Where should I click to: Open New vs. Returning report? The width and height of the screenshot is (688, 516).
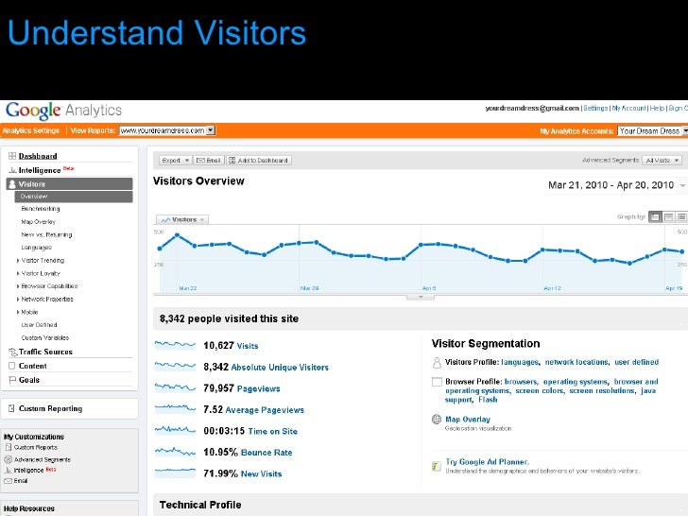click(x=46, y=234)
